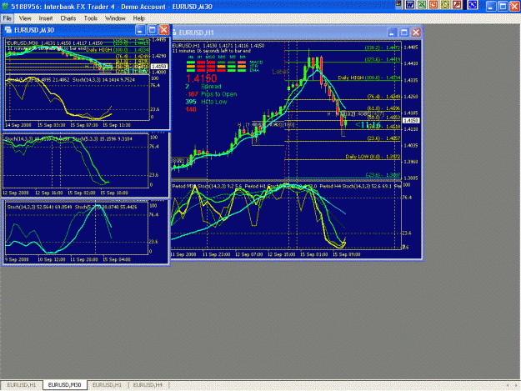Close the EURUSD,H1 chart window

coord(416,33)
